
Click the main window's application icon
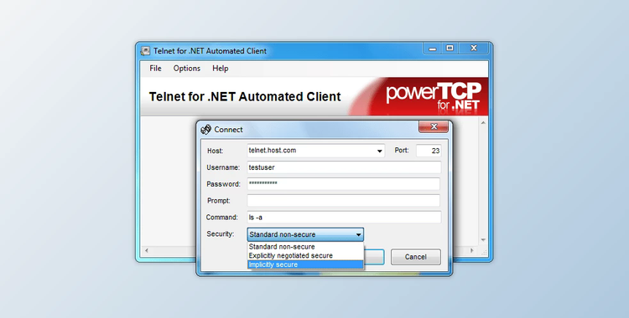tap(145, 51)
